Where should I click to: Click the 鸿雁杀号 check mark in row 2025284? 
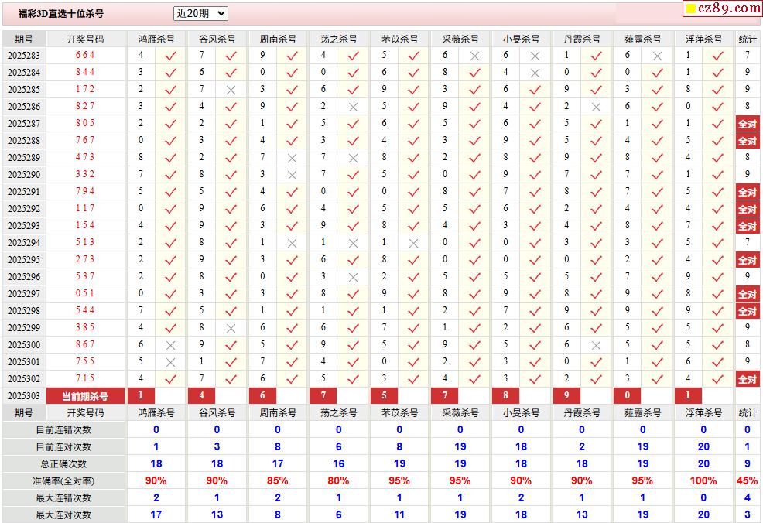[x=170, y=73]
